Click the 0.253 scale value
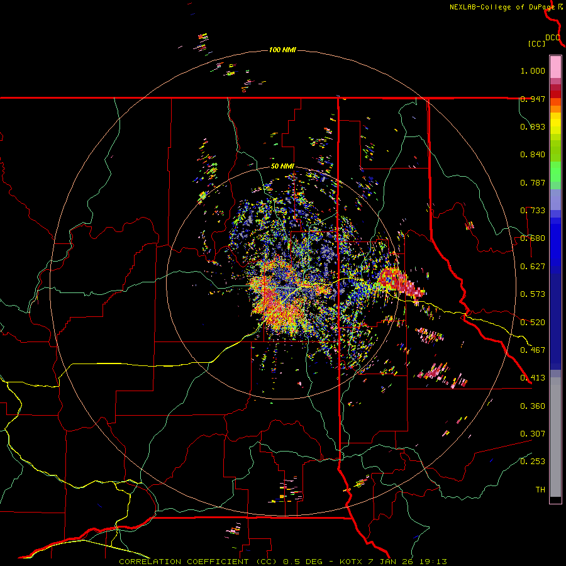The image size is (566, 566). [533, 462]
